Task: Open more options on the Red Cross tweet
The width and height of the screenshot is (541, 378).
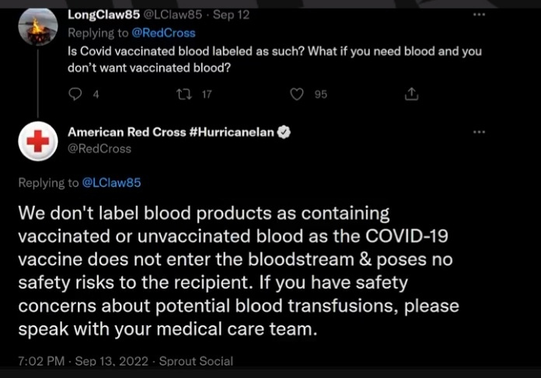Action: pos(480,133)
